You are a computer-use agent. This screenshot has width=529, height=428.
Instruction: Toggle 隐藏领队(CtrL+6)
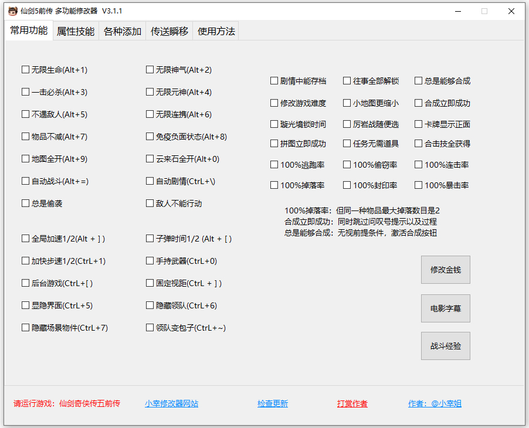click(150, 305)
